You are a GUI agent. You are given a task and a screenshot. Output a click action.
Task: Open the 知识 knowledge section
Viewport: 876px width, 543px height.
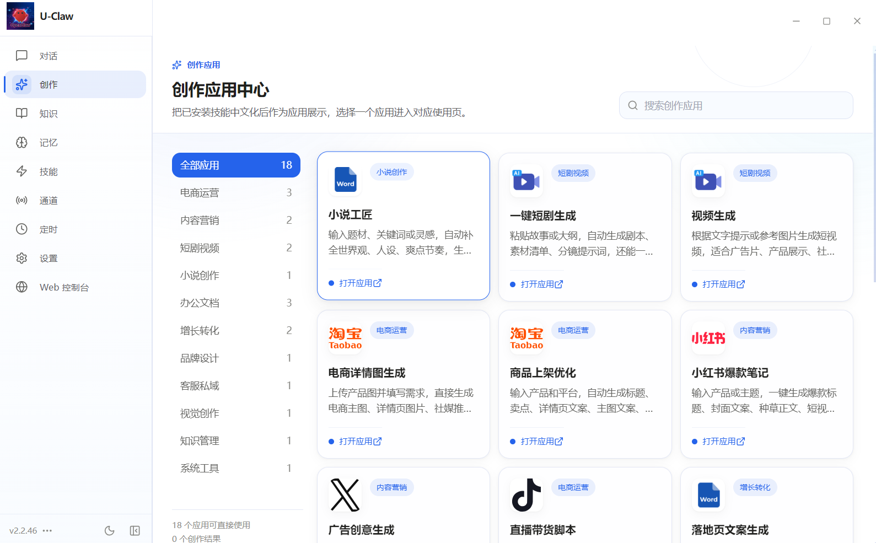(x=76, y=114)
